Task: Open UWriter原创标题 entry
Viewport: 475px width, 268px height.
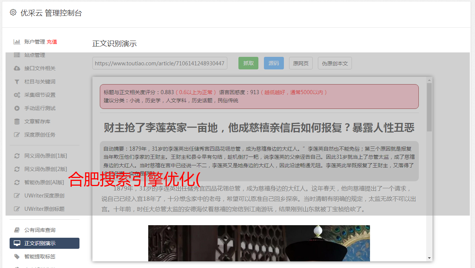Action: click(44, 209)
